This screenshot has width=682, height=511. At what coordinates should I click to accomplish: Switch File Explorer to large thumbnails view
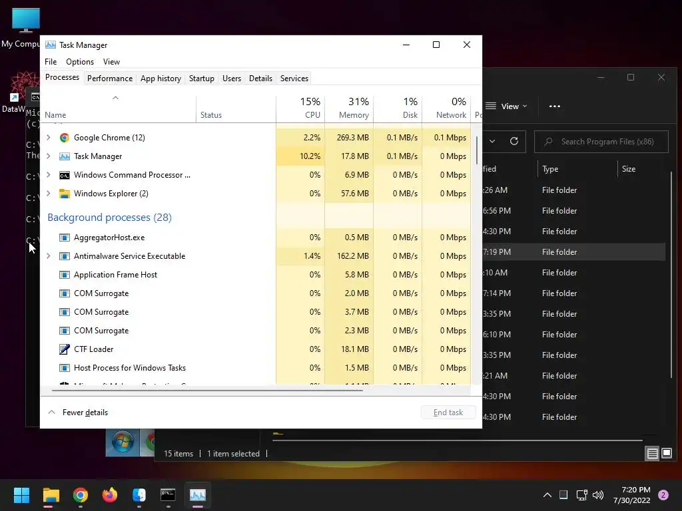click(667, 454)
